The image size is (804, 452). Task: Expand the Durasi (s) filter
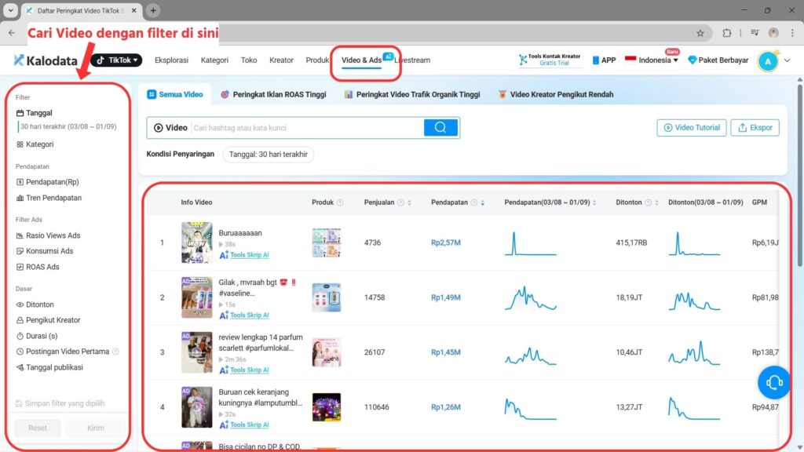(x=36, y=336)
